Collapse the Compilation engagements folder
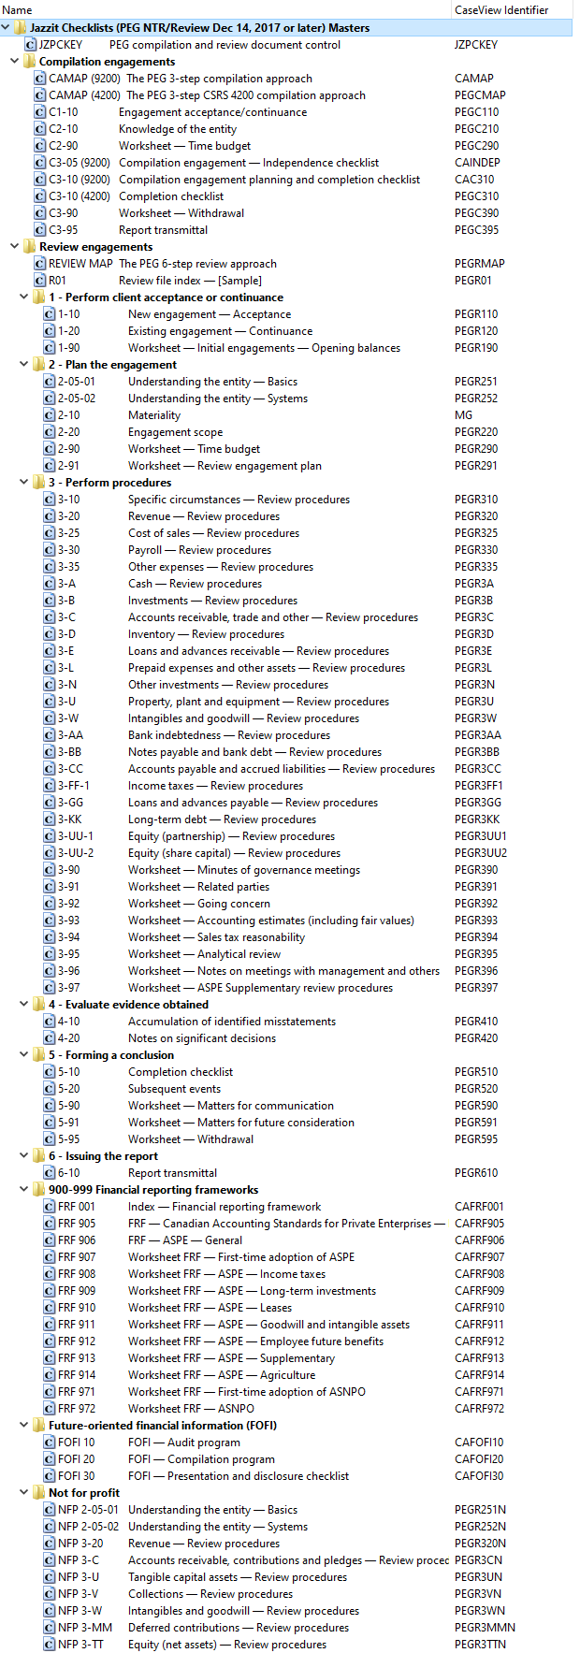The height and width of the screenshot is (1653, 580). coord(15,62)
